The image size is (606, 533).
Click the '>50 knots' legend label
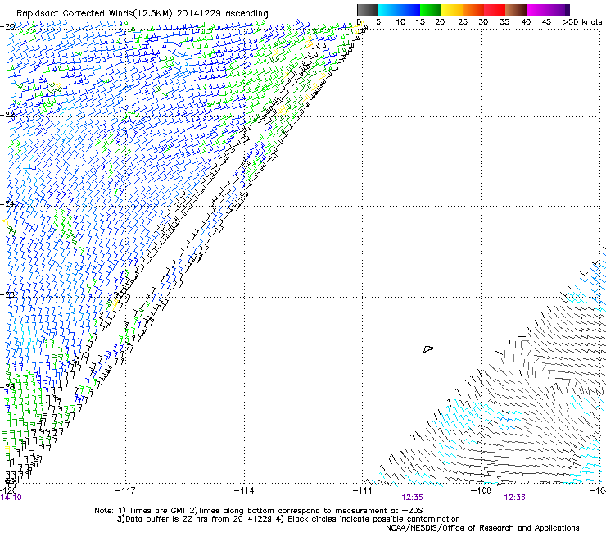point(582,21)
